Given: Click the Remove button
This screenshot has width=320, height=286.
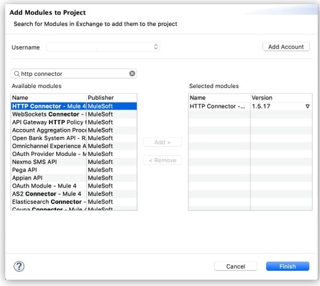Looking at the screenshot, I should [162, 160].
